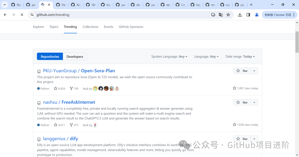The height and width of the screenshot is (157, 299).
Task: Star the Open-Sora-Plan repository
Action: click(242, 71)
